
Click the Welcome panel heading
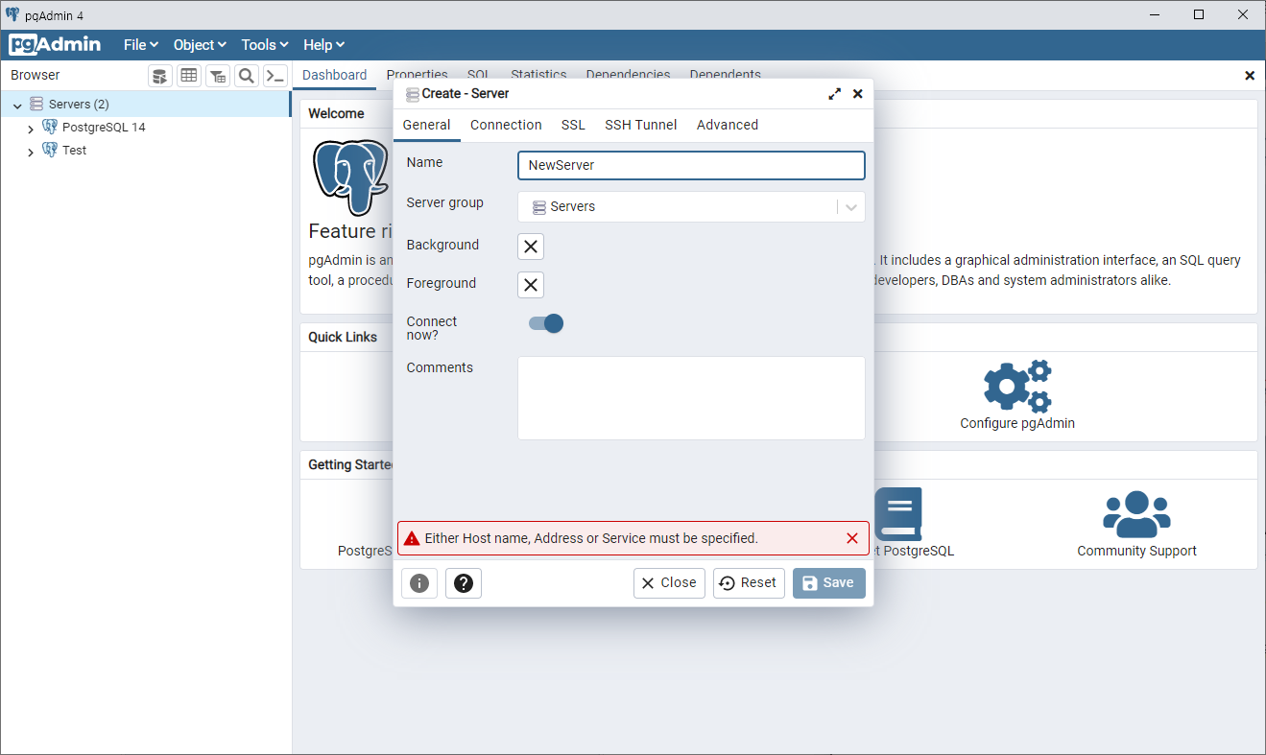(336, 113)
